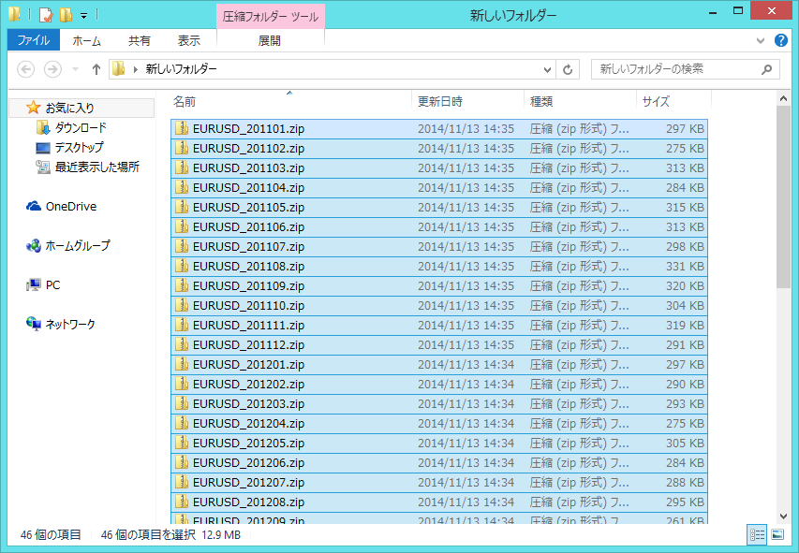Click the Properties icon in quick access toolbar
Screen dimensions: 799x553
coord(45,15)
